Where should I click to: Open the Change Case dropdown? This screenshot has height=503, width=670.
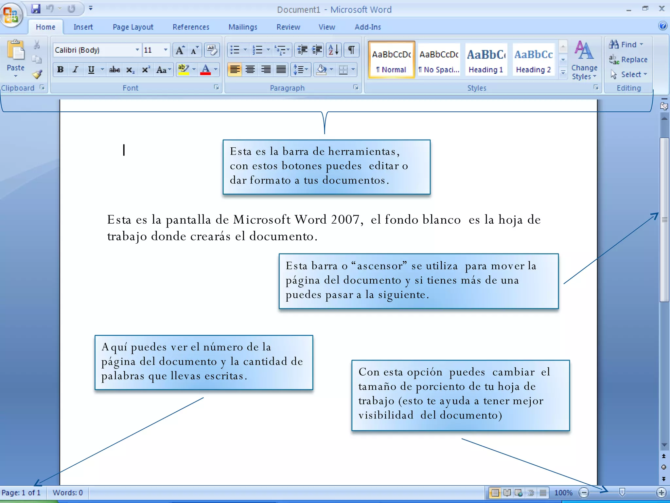point(164,69)
